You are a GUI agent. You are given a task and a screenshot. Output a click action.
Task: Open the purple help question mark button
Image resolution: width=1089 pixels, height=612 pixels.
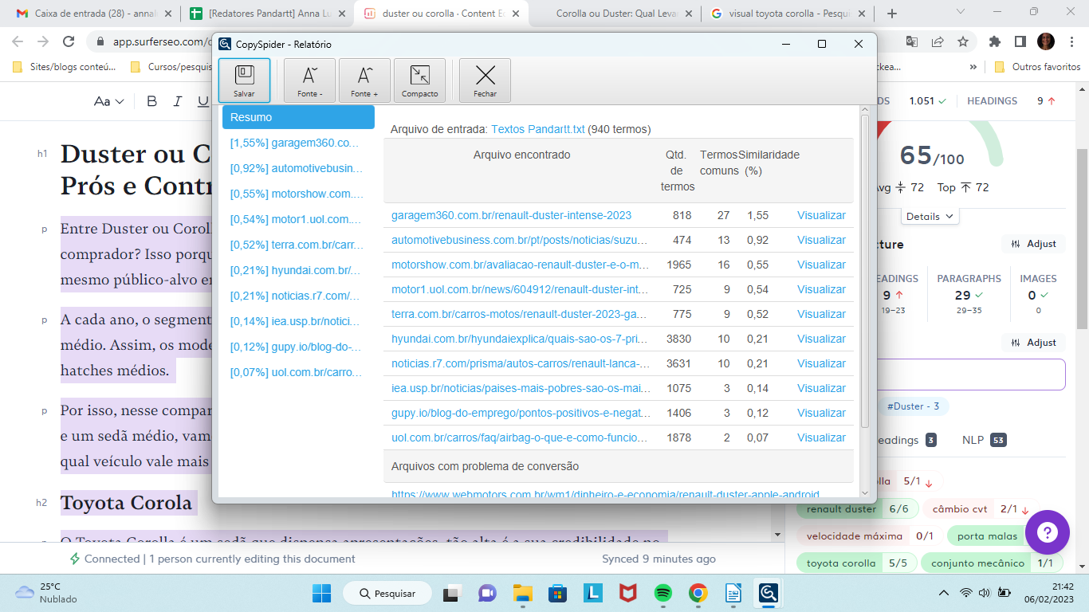click(1047, 532)
